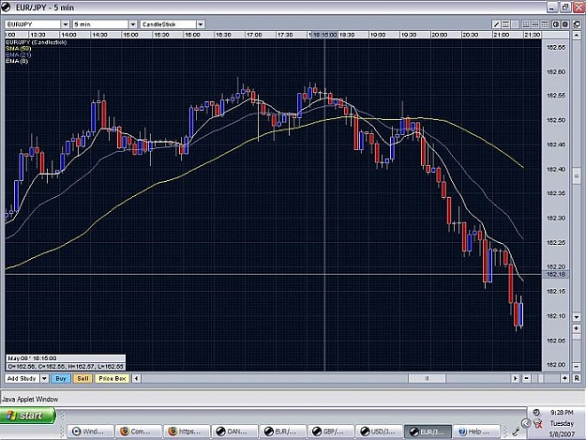586x440 pixels.
Task: Click the 9:28 PM system clock
Action: 562,413
